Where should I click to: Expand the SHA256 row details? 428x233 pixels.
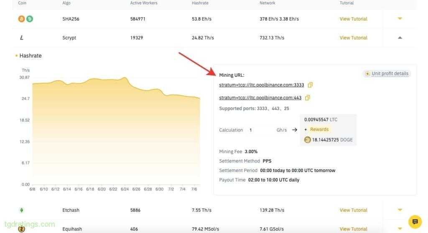[400, 19]
